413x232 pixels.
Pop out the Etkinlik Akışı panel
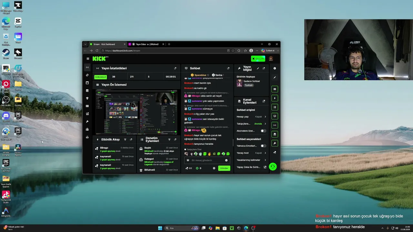coord(131,140)
